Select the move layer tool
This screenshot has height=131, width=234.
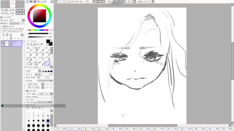28,44
